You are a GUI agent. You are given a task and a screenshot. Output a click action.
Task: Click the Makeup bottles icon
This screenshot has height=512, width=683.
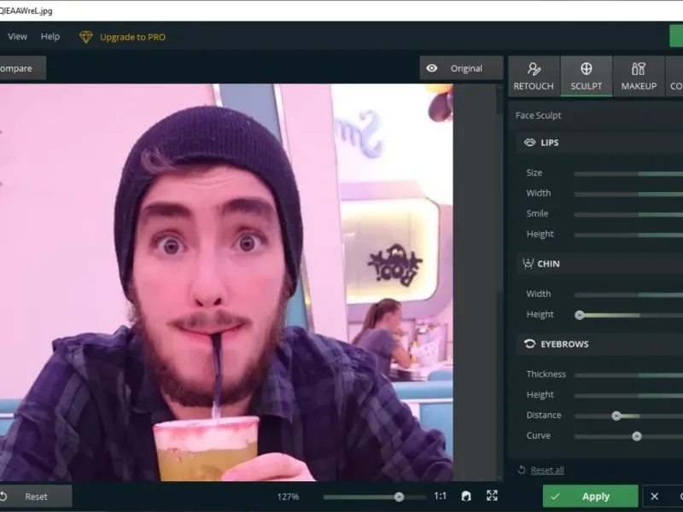click(639, 69)
